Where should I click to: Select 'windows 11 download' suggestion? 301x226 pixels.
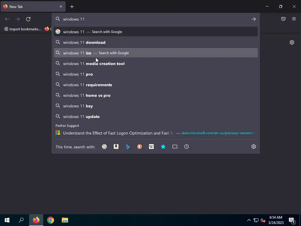tap(156, 42)
